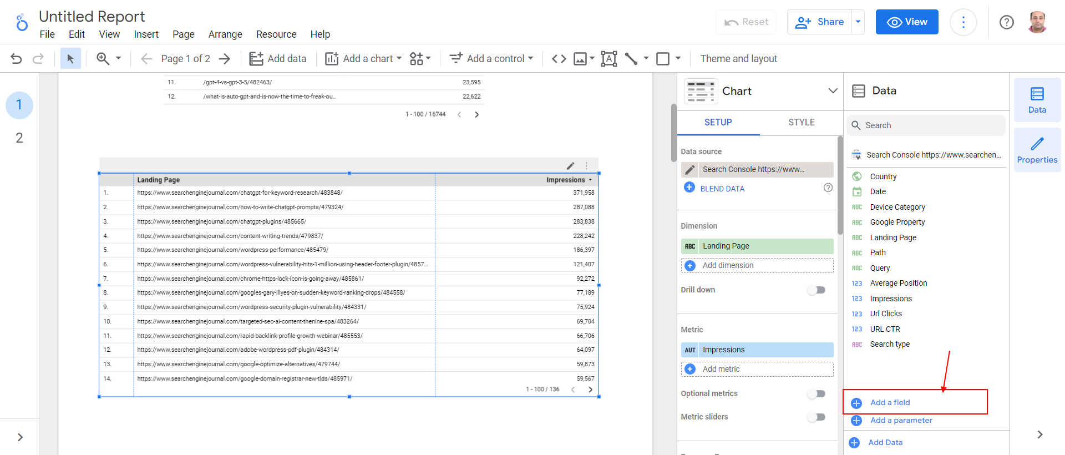The image size is (1065, 455).
Task: Enable Optional metrics toggle
Action: coord(816,393)
